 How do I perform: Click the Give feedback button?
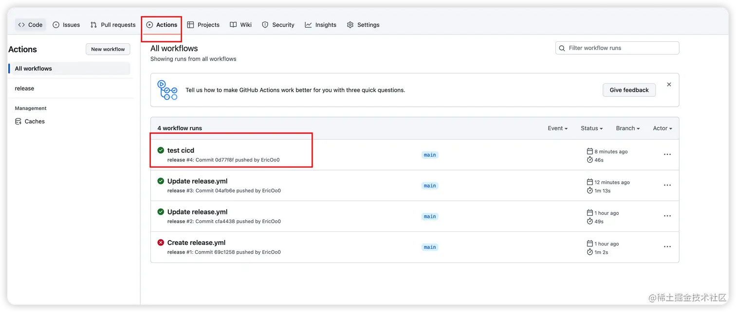[x=629, y=90]
